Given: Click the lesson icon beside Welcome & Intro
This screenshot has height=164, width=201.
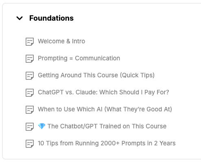Looking at the screenshot, I should click(30, 42).
